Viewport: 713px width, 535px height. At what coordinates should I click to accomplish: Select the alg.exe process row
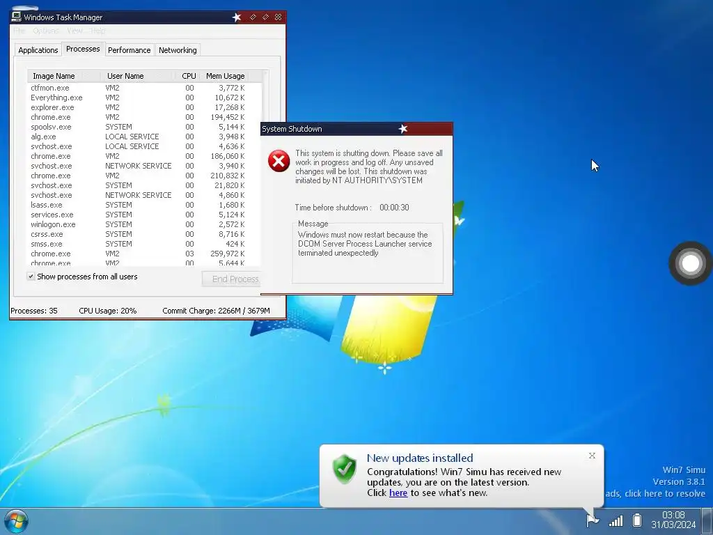point(144,137)
